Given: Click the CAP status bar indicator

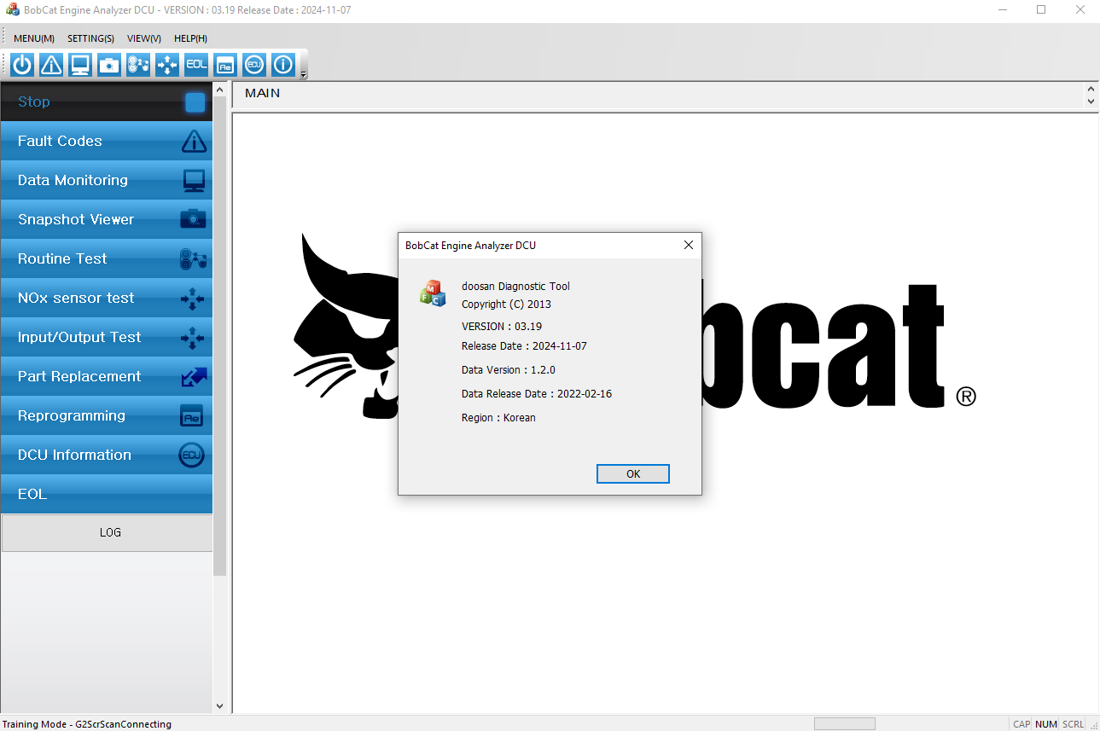Looking at the screenshot, I should pos(1021,724).
